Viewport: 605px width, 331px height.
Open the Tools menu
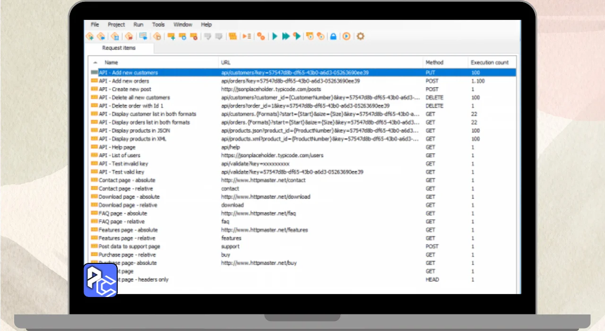point(158,25)
